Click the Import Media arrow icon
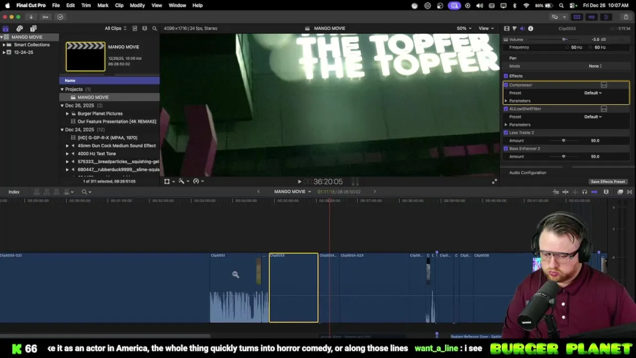Screen dimensions: 636x358 (31, 17)
